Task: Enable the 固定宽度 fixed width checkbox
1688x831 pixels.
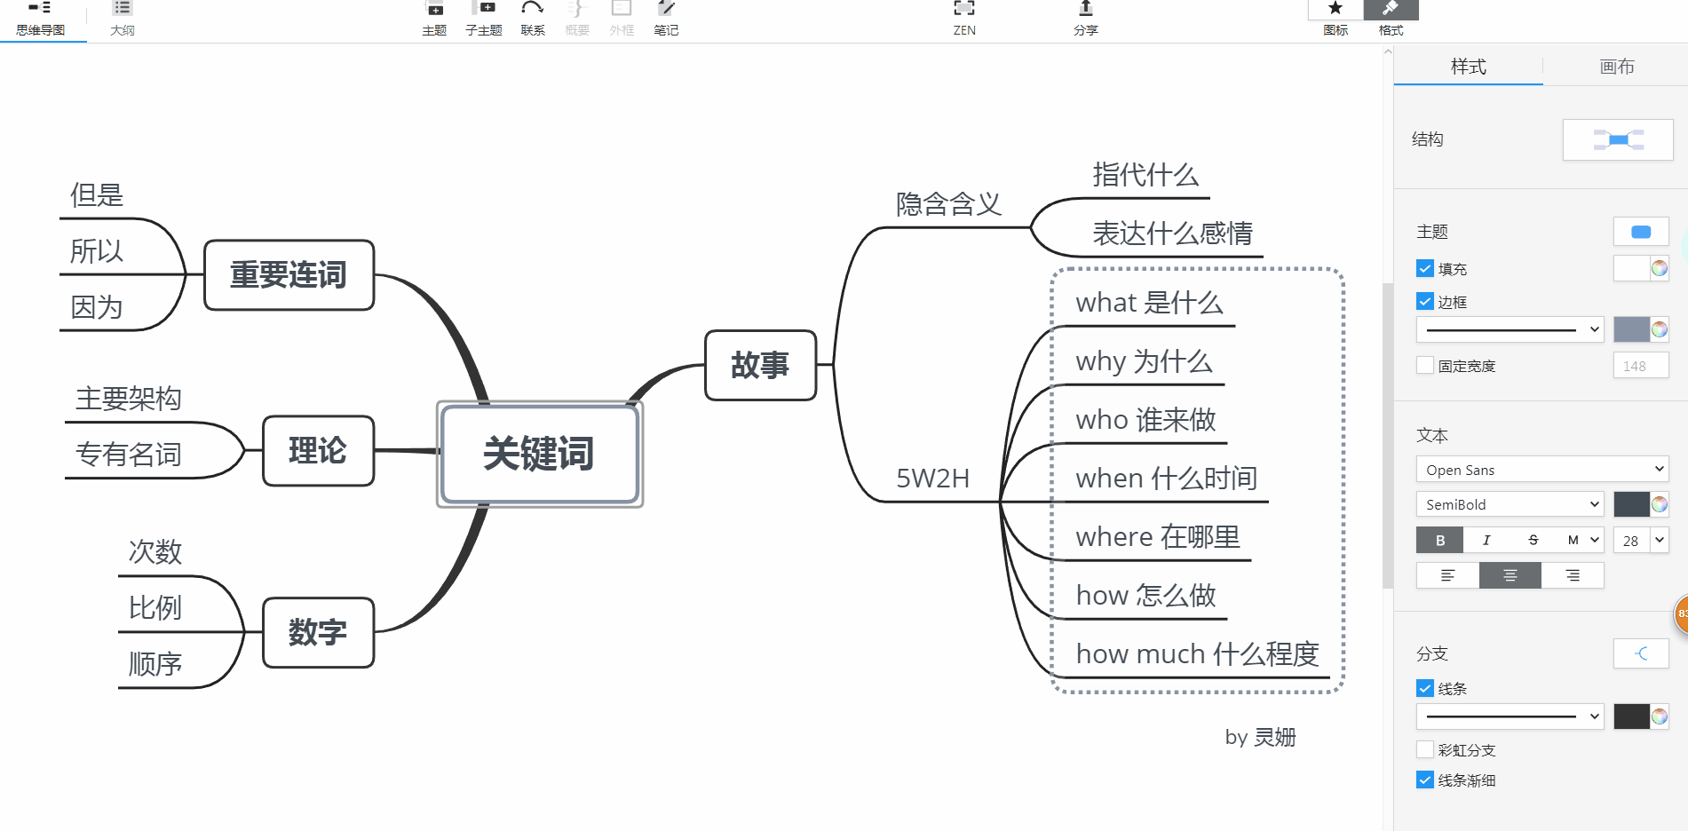Action: pos(1425,365)
